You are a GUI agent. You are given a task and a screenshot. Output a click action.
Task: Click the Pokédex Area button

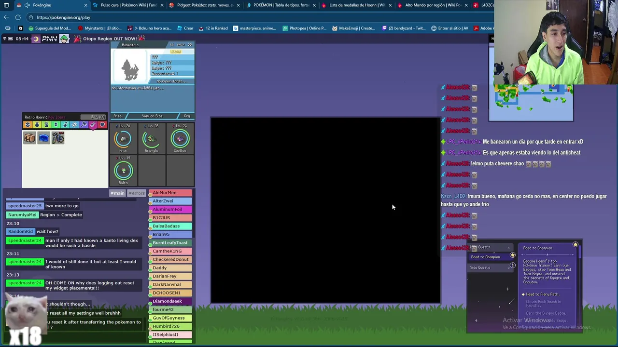coord(117,116)
